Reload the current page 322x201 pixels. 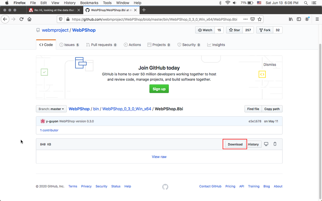tap(21, 19)
